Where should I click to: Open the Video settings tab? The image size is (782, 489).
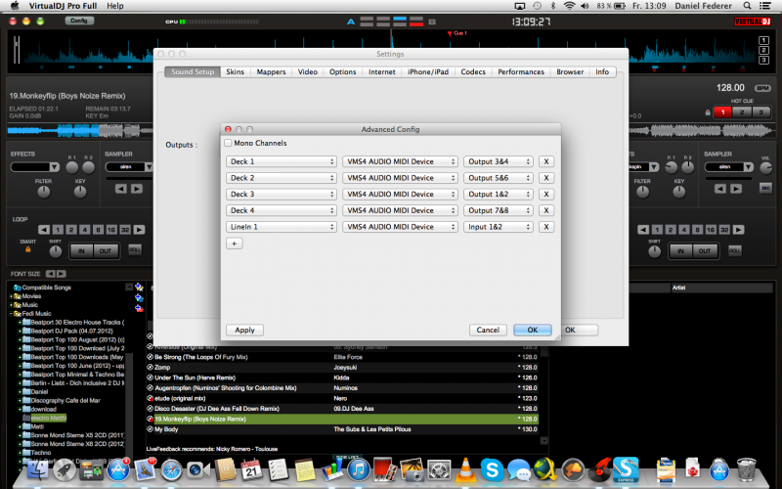point(308,71)
